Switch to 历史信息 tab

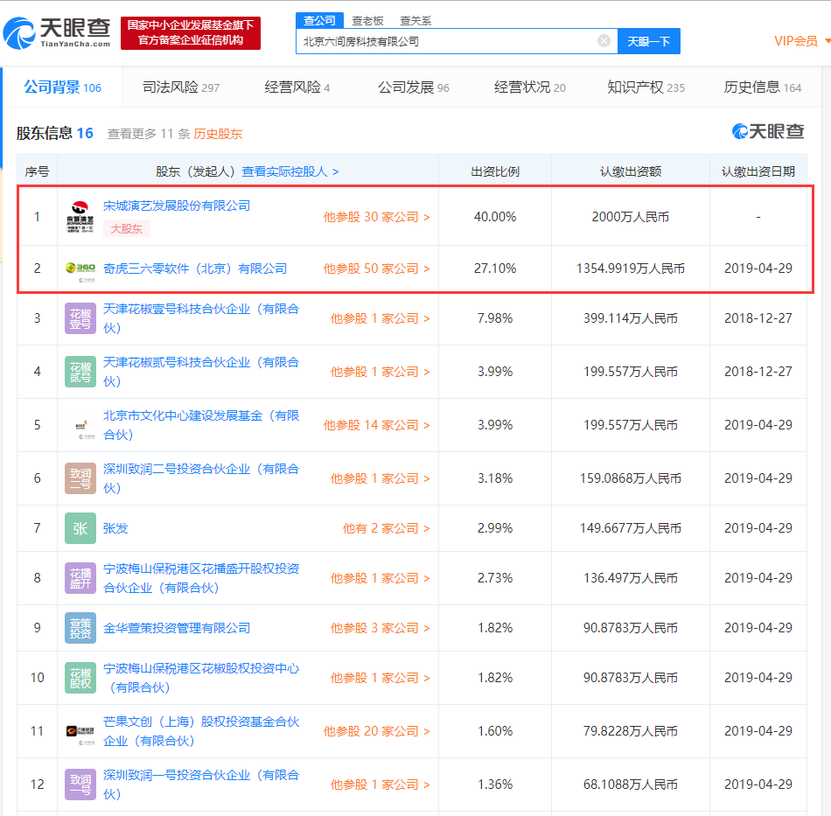coord(762,87)
